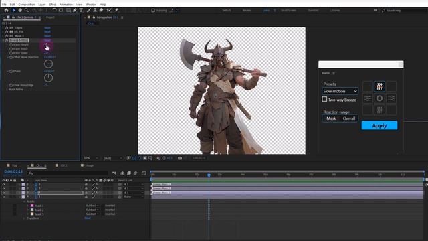Open the Composition menu

(27, 5)
